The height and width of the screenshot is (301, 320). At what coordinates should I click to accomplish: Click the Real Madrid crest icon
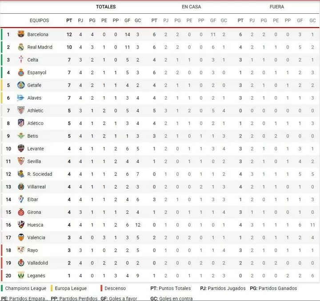point(21,47)
